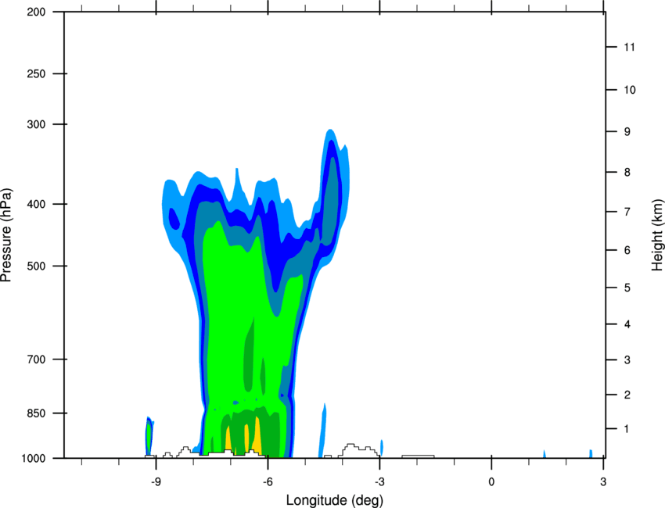Click the 1000 pressure tick label
This screenshot has width=665, height=508.
pos(34,459)
